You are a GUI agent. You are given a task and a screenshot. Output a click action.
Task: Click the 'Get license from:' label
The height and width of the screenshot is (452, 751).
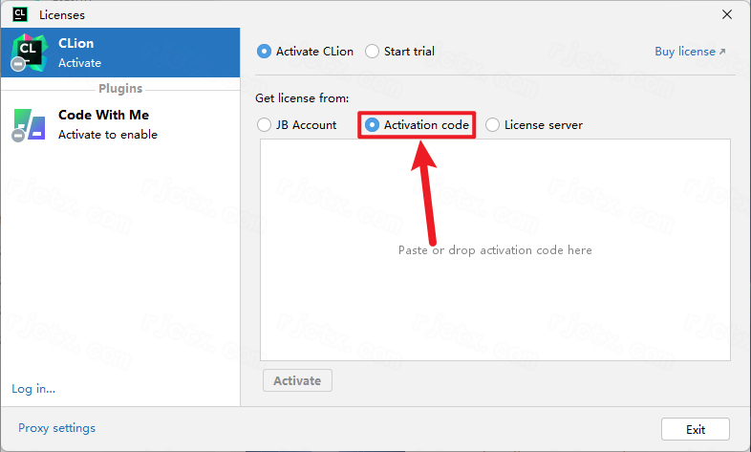[302, 98]
